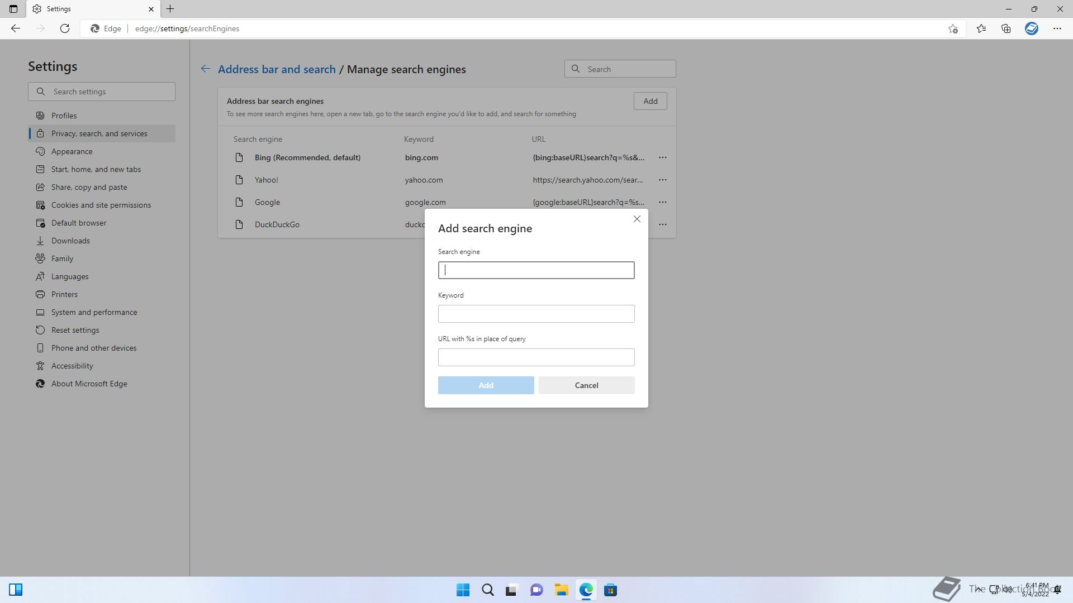Select the google.com keyword text
This screenshot has height=603, width=1073.
tap(425, 202)
